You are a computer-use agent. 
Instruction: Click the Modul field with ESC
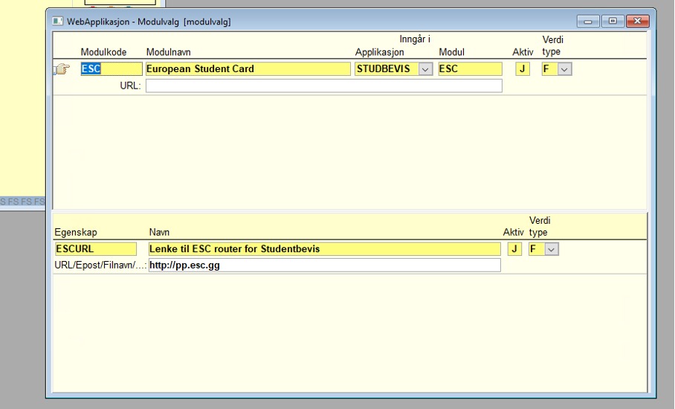(x=470, y=69)
